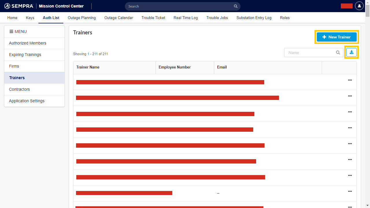Click the Sempra logo
This screenshot has height=208, width=370.
[x=19, y=6]
